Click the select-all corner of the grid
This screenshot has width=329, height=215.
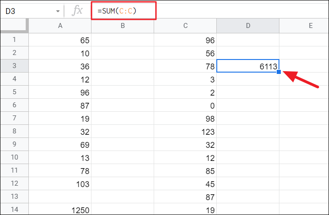tap(14, 26)
